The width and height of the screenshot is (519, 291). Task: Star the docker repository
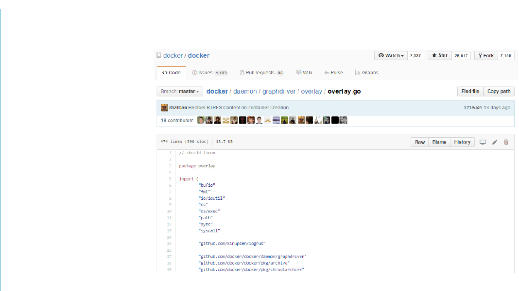[440, 55]
